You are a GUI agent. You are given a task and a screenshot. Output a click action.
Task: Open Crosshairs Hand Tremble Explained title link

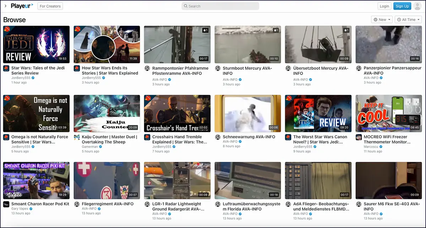(179, 139)
